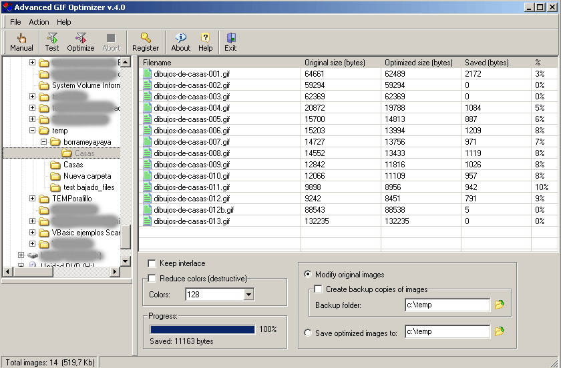
Task: Click the test bajado_files folder icon
Action: tap(55, 187)
